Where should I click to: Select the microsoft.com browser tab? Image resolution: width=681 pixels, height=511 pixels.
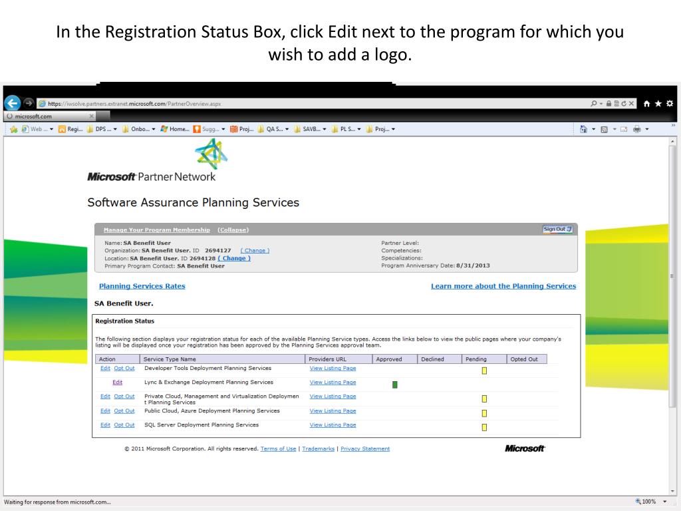pyautogui.click(x=50, y=116)
